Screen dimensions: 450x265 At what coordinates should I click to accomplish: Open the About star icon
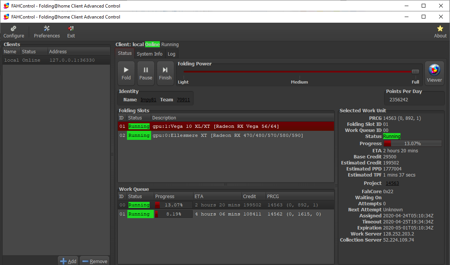point(440,32)
